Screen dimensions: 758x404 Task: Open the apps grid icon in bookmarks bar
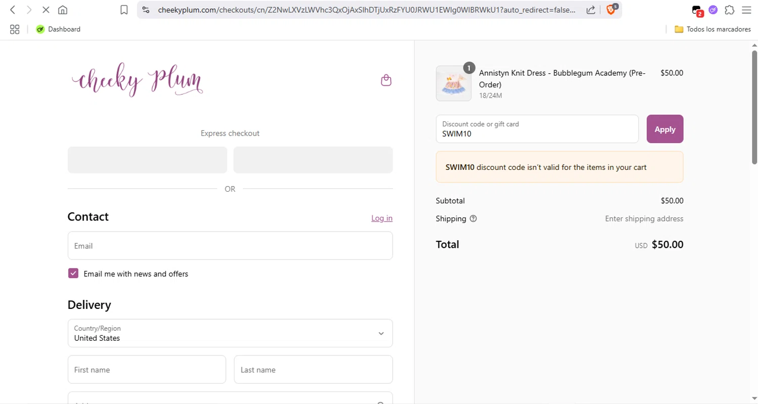point(15,29)
